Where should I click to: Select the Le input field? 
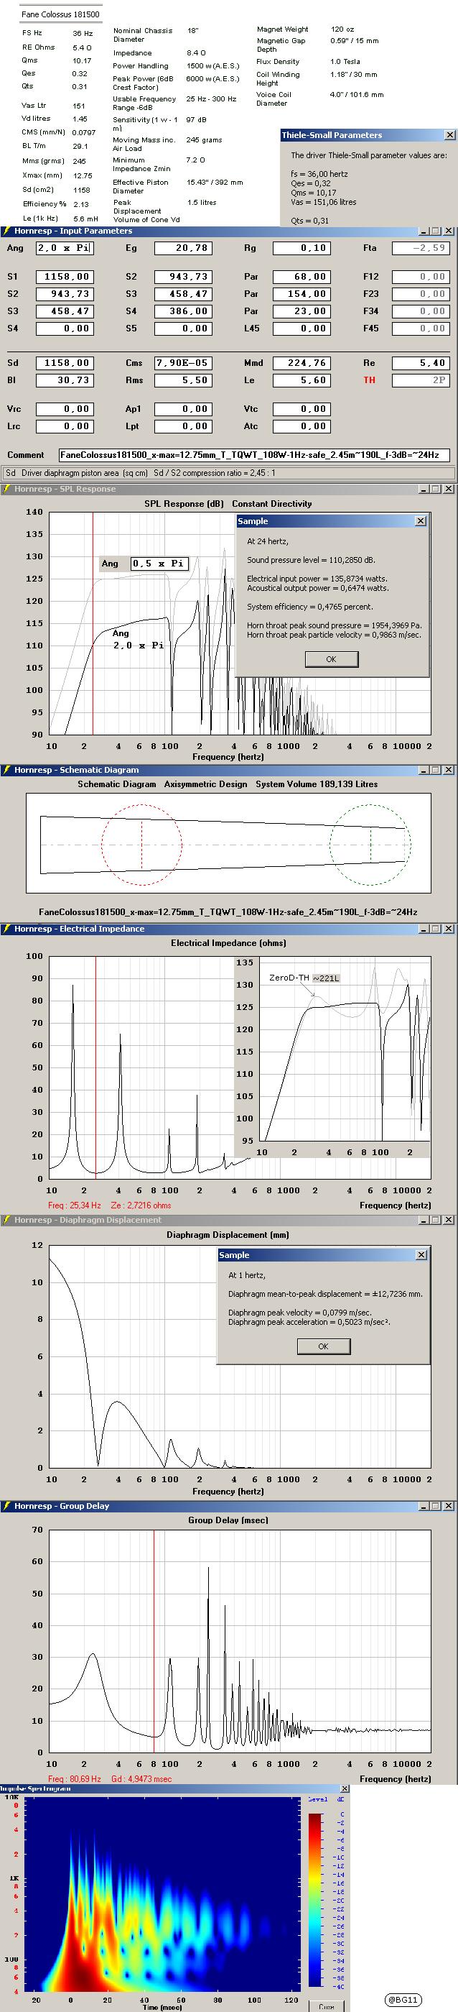point(302,380)
